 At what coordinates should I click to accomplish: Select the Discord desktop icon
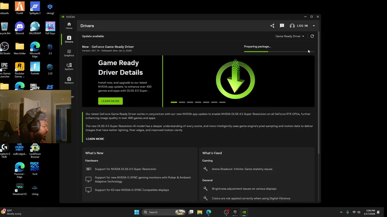[20, 28]
